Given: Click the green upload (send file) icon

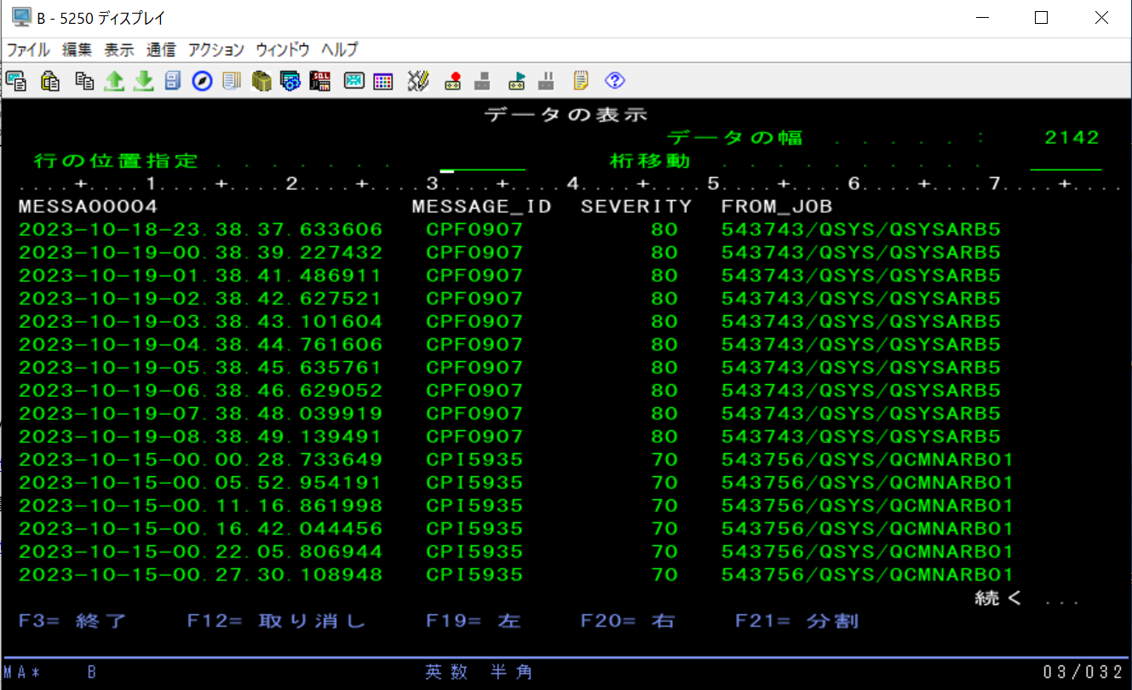Looking at the screenshot, I should tap(114, 81).
